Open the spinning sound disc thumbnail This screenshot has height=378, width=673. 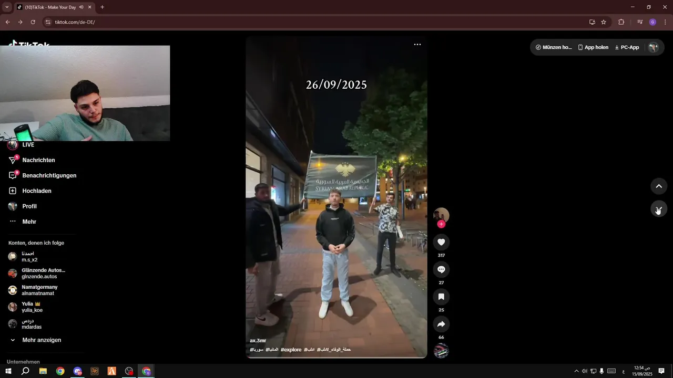coord(441,351)
